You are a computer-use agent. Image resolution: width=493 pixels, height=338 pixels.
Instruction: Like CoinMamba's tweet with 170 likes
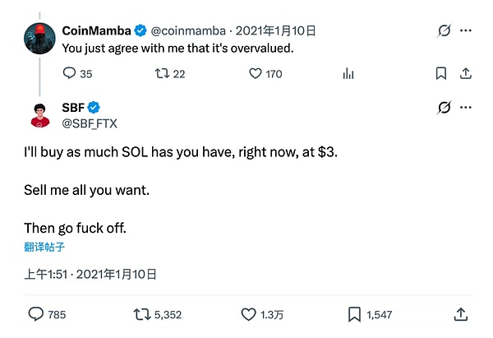[255, 74]
